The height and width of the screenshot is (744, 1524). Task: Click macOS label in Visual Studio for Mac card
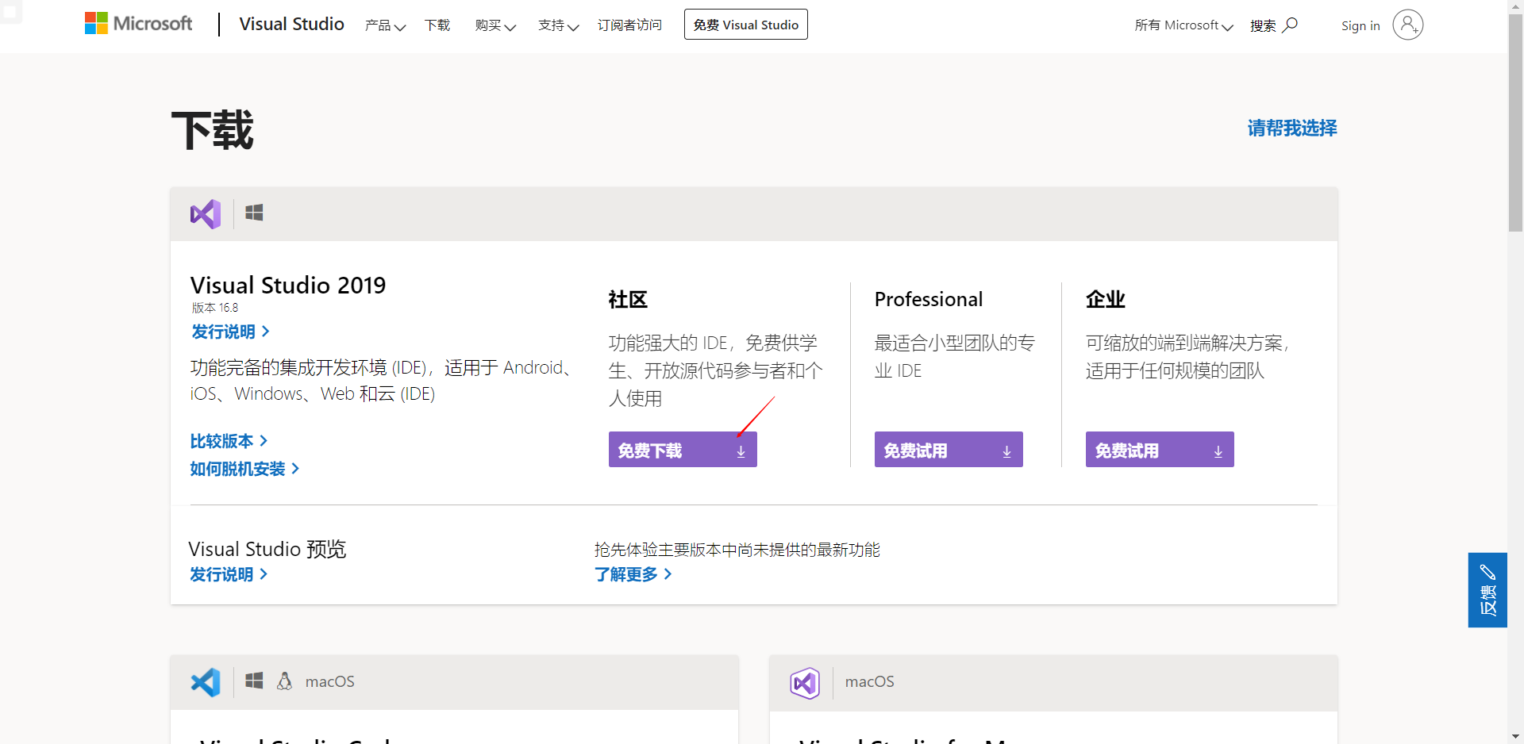point(870,681)
